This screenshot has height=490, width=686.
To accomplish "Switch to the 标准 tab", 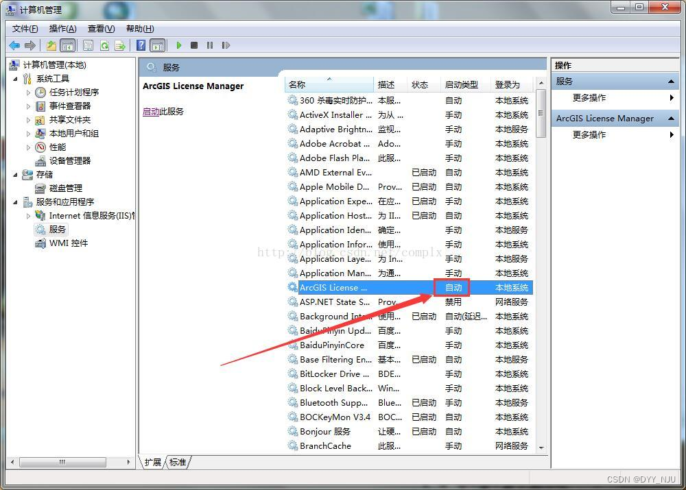I will 177,462.
